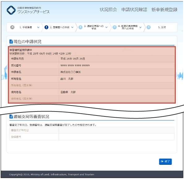Image resolution: width=184 pixels, height=179 pixels.
Task: Click the 未 status icon on step 5 交付
Action: click(148, 27)
